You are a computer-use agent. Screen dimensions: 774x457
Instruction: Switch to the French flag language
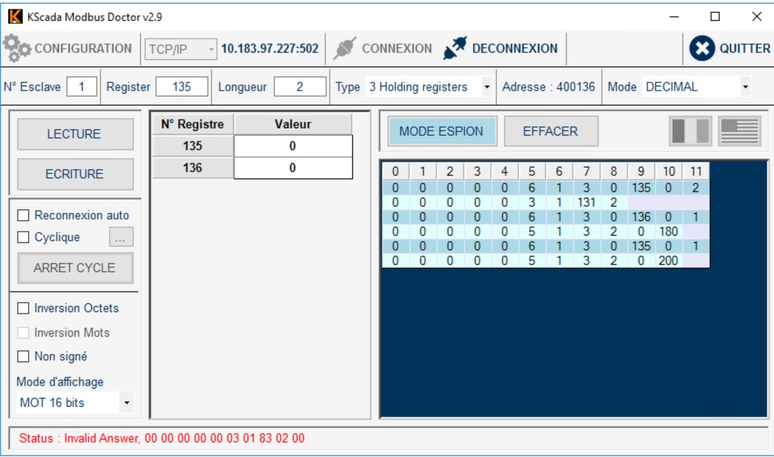click(x=690, y=131)
